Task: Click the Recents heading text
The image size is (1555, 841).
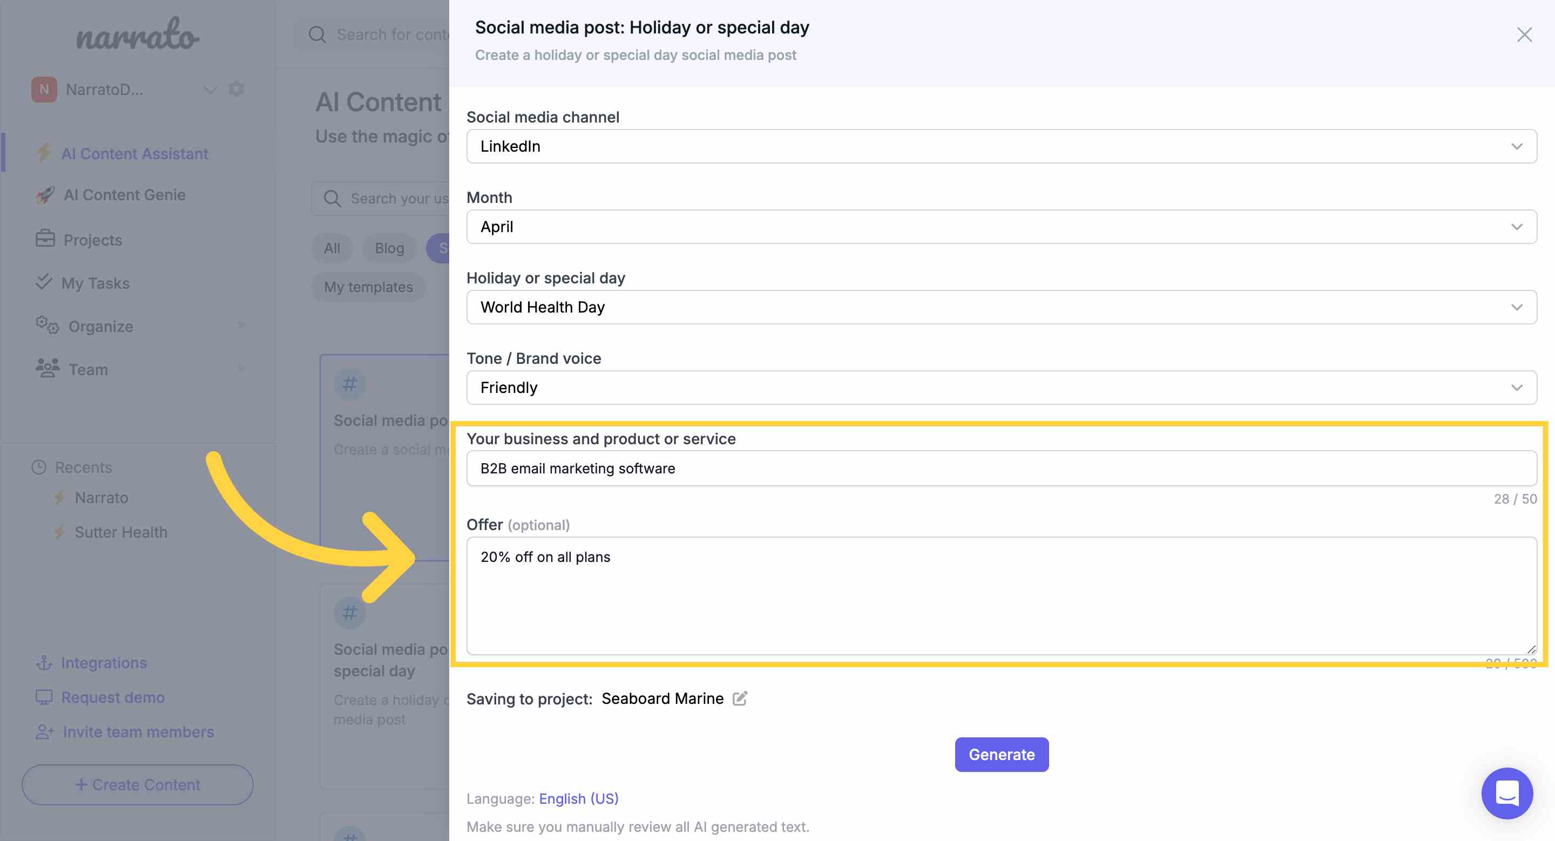Action: pyautogui.click(x=83, y=467)
